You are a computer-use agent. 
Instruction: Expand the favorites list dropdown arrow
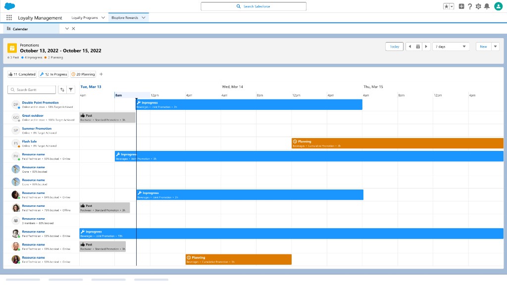(452, 6)
